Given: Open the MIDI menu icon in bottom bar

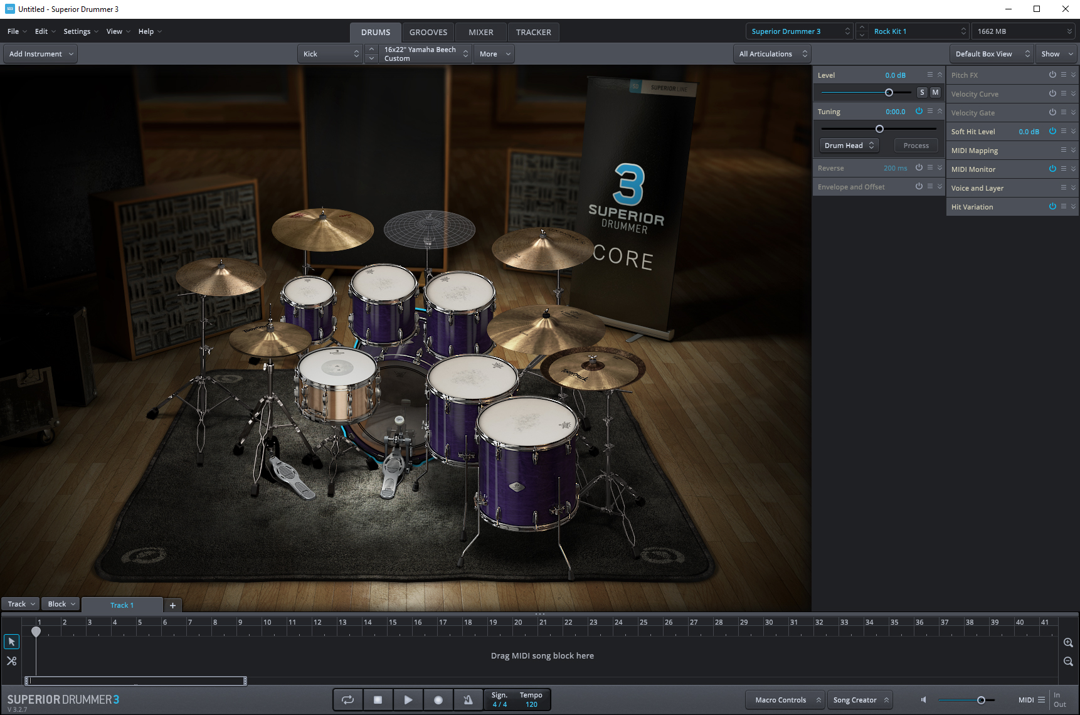Looking at the screenshot, I should point(1042,700).
